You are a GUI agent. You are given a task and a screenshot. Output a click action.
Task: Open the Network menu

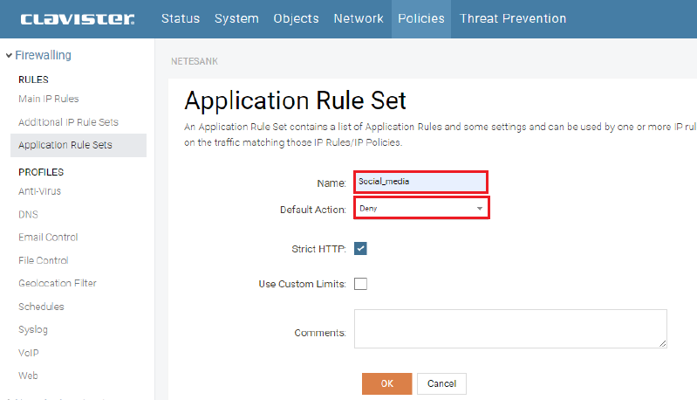tap(358, 18)
